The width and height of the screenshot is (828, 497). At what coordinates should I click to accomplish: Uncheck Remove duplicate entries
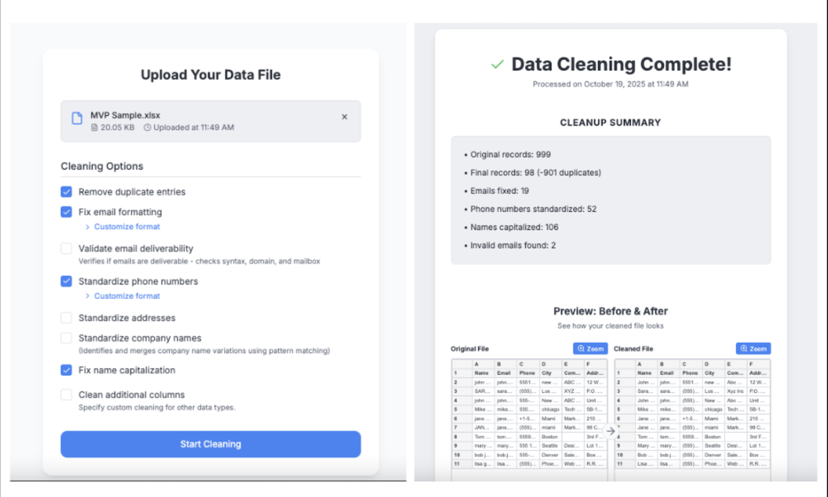[x=66, y=192]
